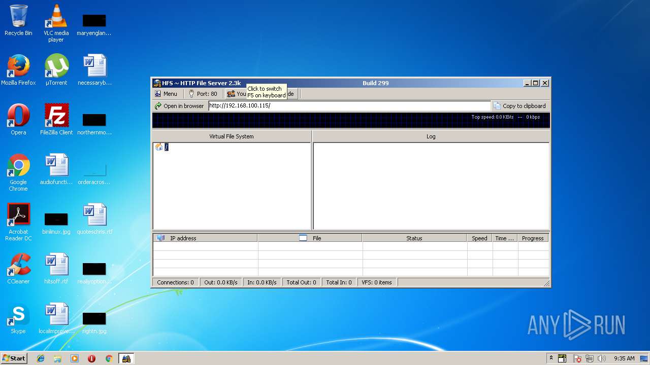Click the VFS: 0 items status entry
650x365 pixels.
[x=377, y=282]
